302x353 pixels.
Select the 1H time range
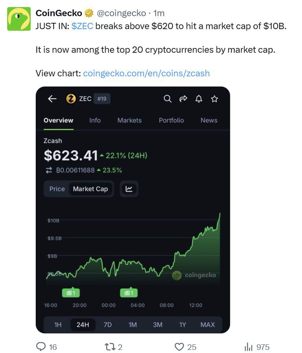tap(58, 325)
